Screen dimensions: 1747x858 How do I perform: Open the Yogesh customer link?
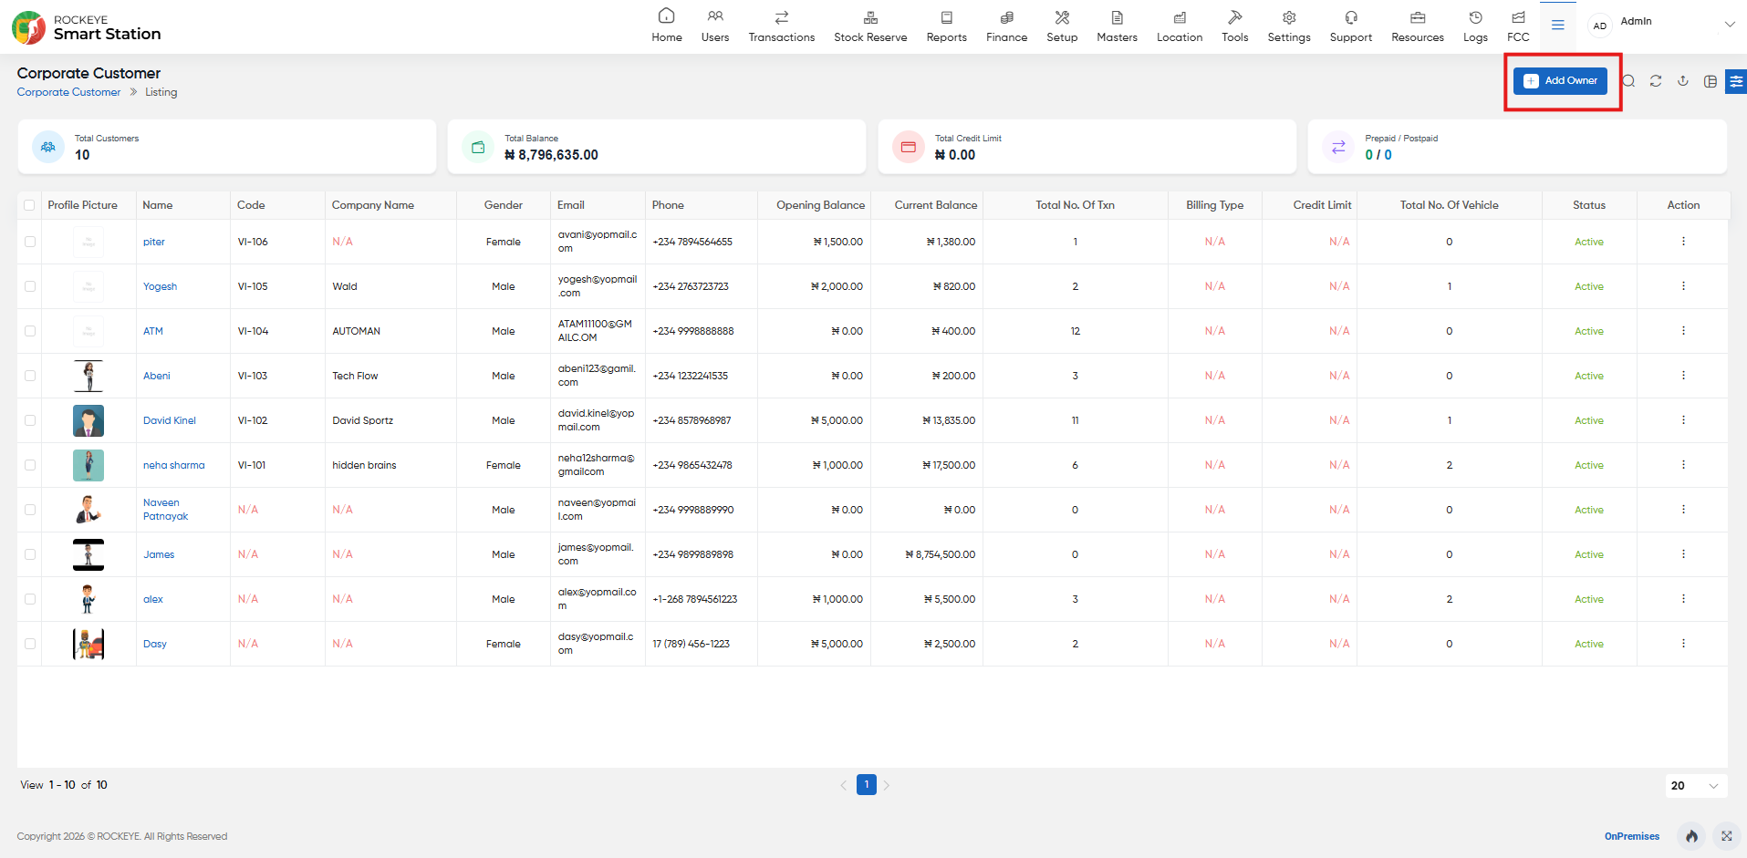click(160, 286)
